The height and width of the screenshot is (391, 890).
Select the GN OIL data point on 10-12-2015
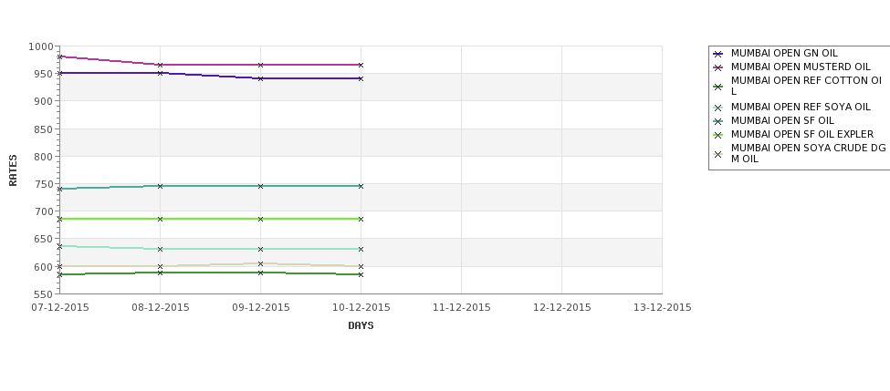(x=361, y=78)
